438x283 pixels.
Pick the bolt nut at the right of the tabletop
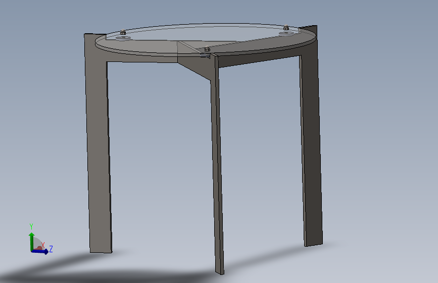click(x=286, y=27)
